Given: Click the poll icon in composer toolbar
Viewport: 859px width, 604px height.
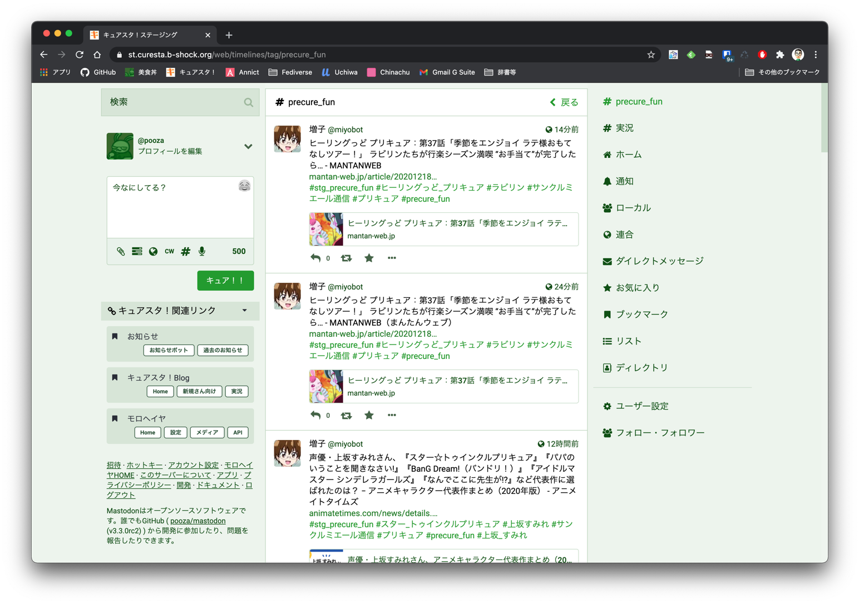Looking at the screenshot, I should tap(137, 251).
